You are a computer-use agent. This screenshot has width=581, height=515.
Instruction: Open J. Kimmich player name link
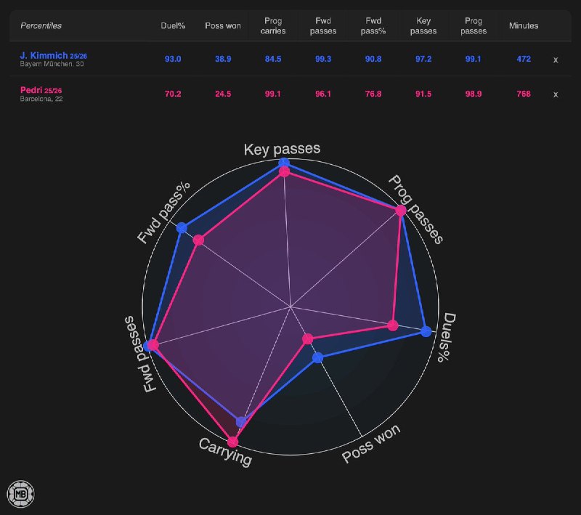click(44, 55)
